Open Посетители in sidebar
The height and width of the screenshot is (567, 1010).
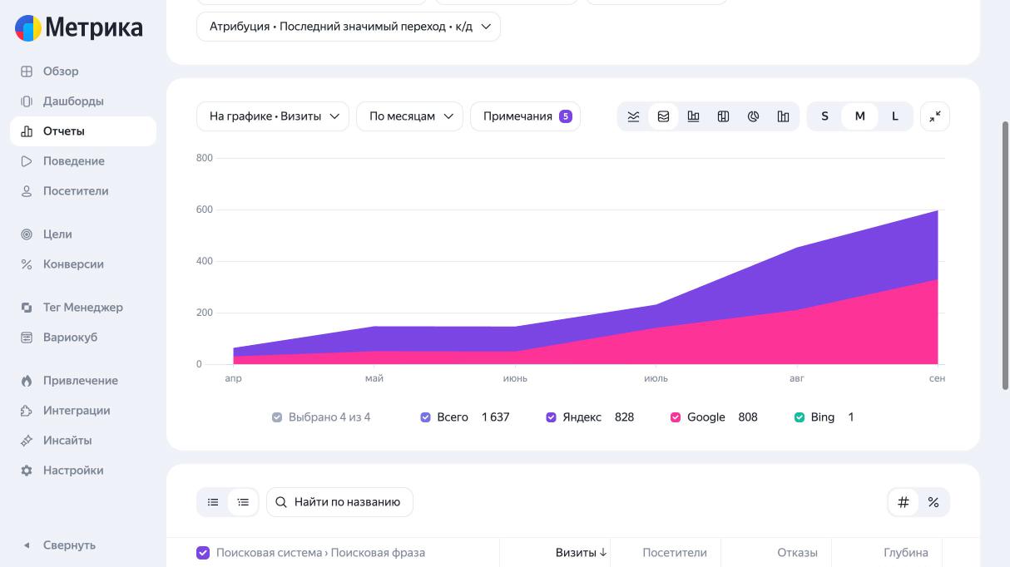click(83, 191)
